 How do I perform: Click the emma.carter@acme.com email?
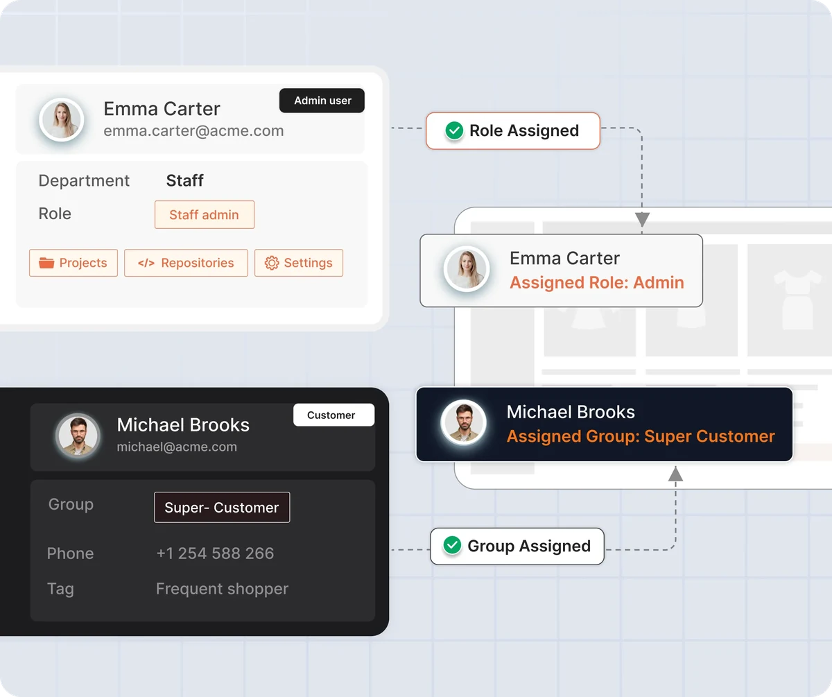point(193,130)
